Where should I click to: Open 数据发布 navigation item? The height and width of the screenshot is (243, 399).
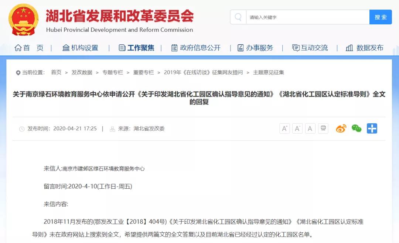pos(365,48)
